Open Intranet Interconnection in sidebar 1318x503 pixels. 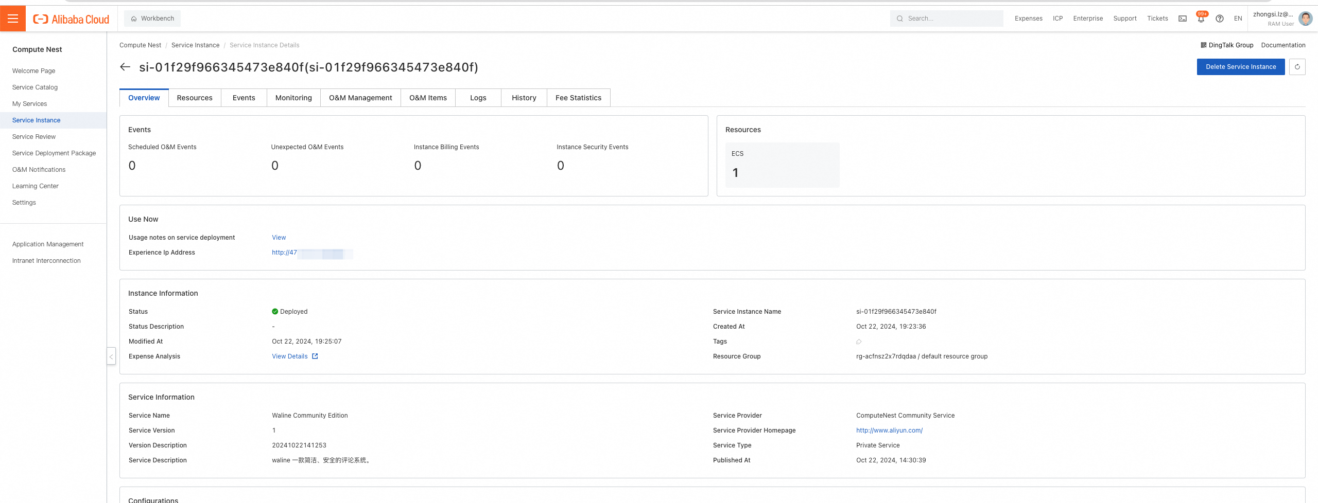(46, 261)
